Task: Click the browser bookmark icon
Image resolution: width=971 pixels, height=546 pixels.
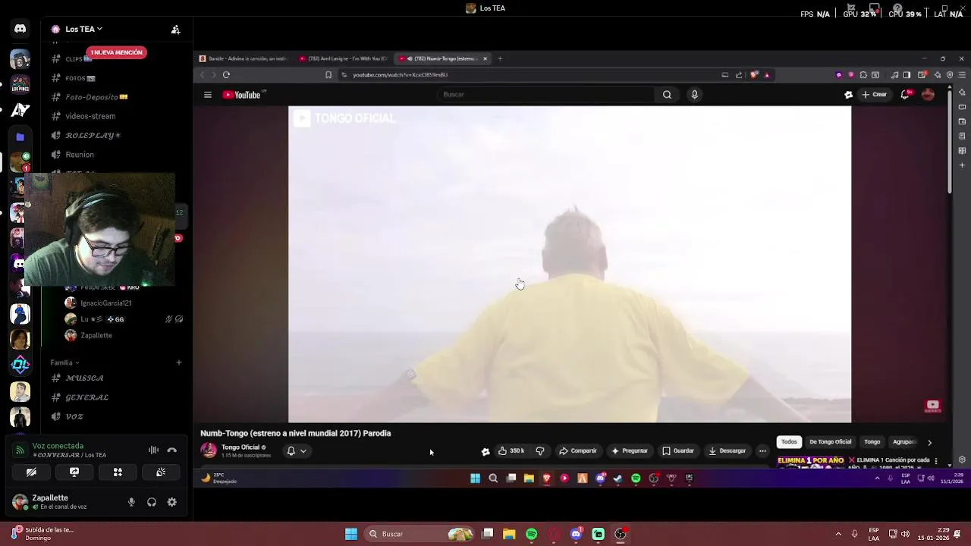Action: pos(328,75)
